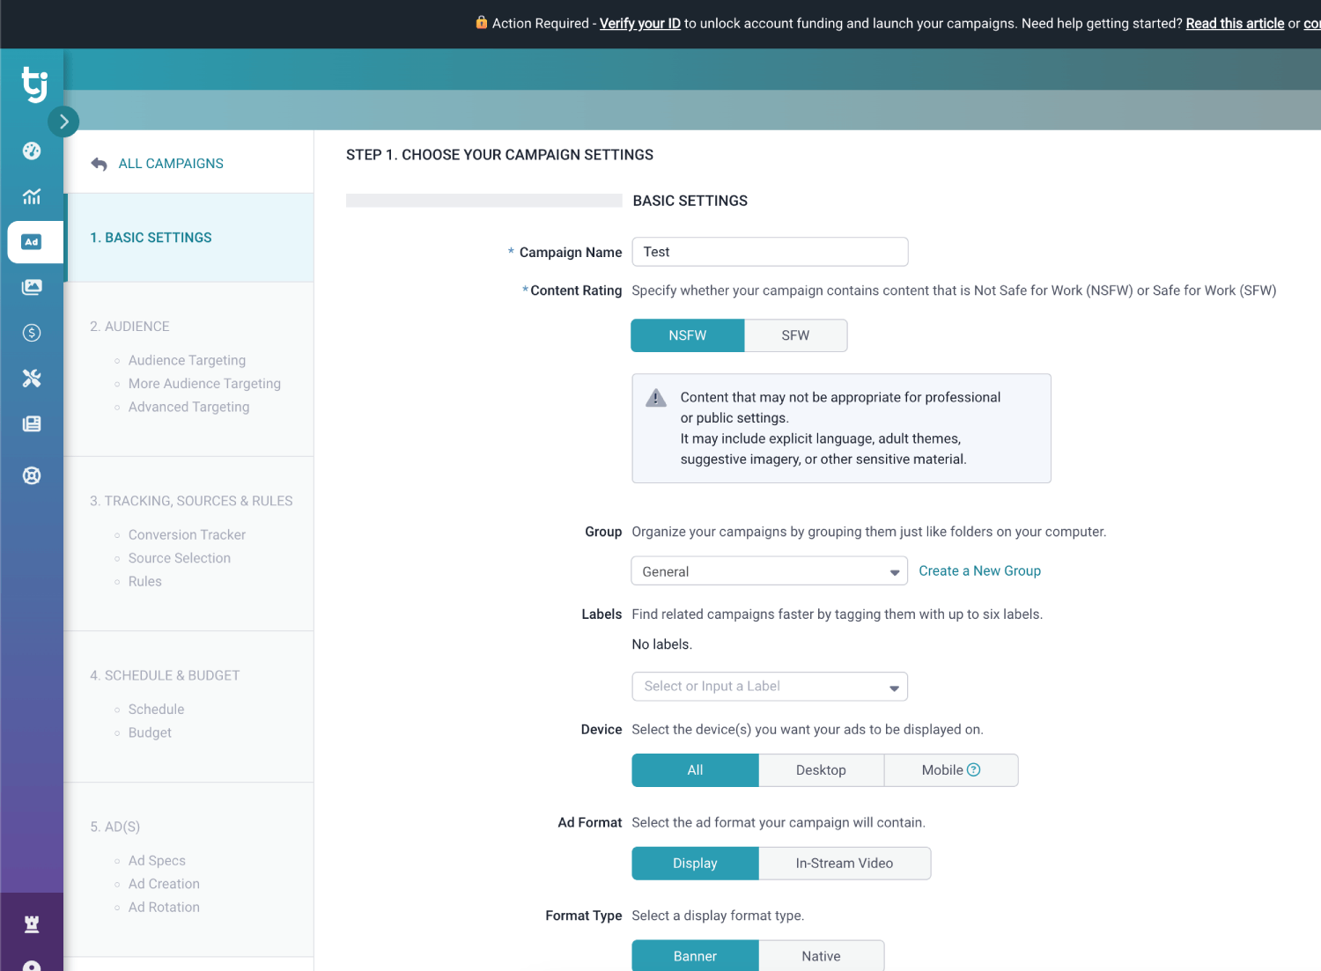
Task: Open the tools wrench icon
Action: [32, 379]
